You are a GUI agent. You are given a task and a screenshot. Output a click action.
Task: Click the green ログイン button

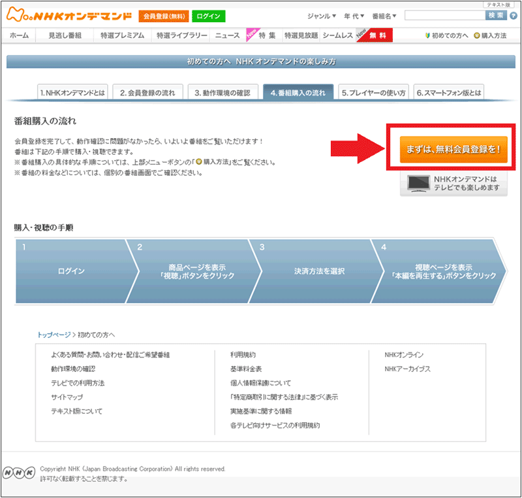209,16
